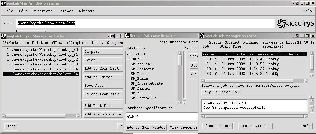Click Open Output Mgr button

255,126
